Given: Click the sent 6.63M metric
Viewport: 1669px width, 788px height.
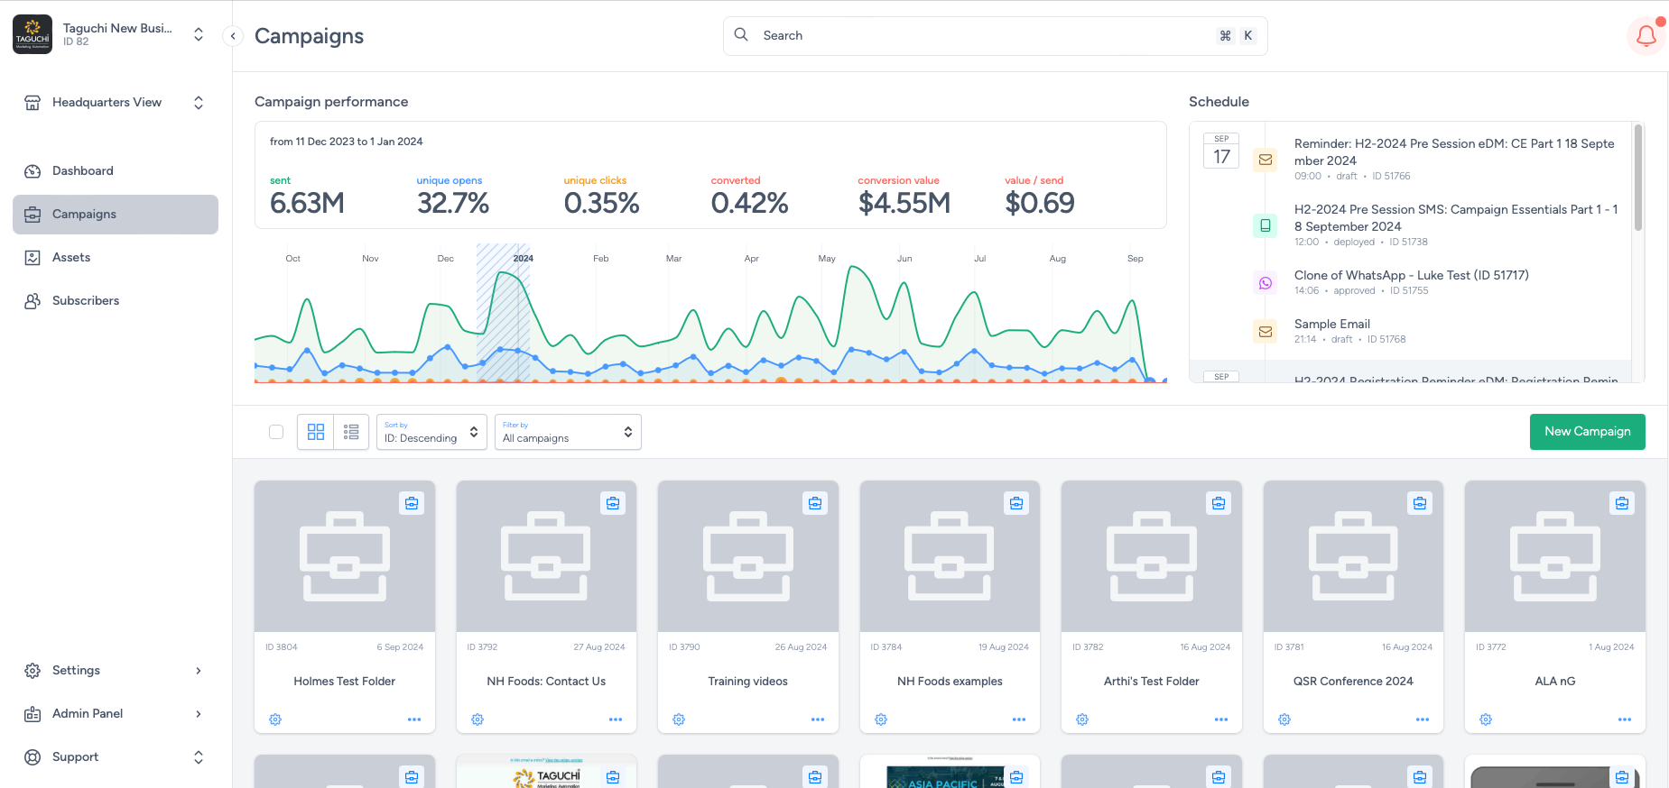Looking at the screenshot, I should [307, 197].
